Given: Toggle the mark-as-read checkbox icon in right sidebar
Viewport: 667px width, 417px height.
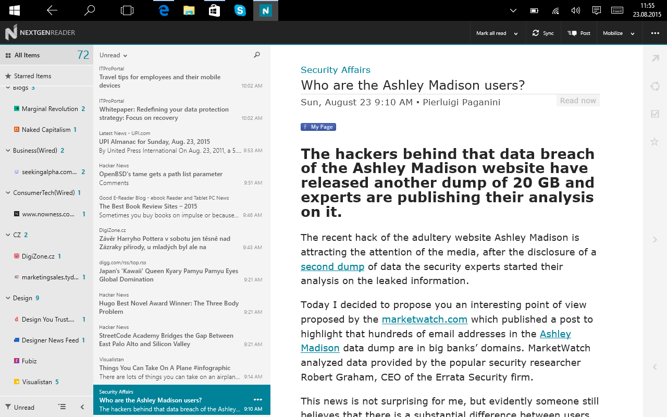Looking at the screenshot, I should click(655, 114).
